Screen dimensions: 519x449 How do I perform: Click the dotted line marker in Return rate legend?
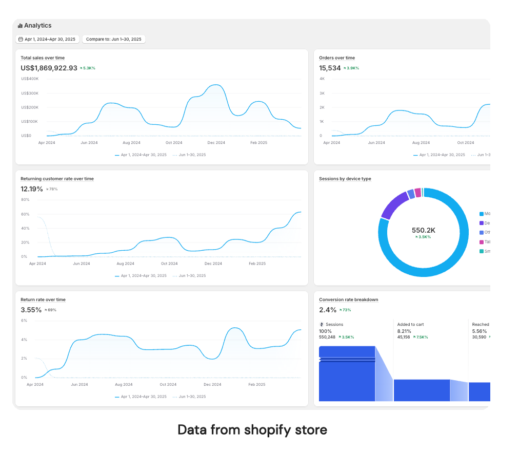[175, 397]
